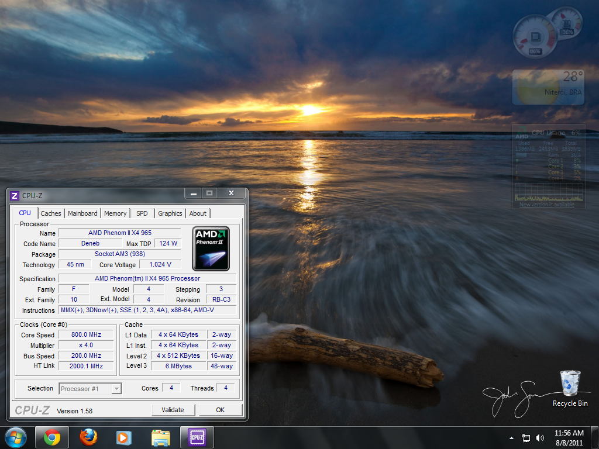The height and width of the screenshot is (449, 599).
Task: Open the Windows Start menu orb
Action: (16, 437)
